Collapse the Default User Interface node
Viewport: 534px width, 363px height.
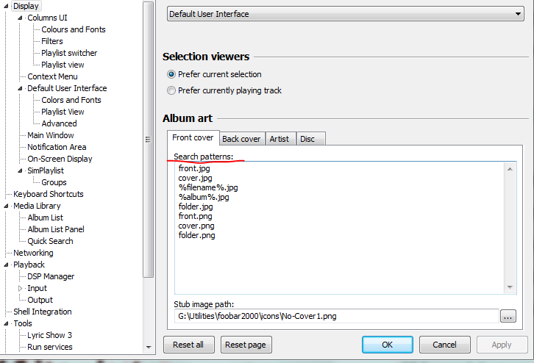tap(21, 88)
